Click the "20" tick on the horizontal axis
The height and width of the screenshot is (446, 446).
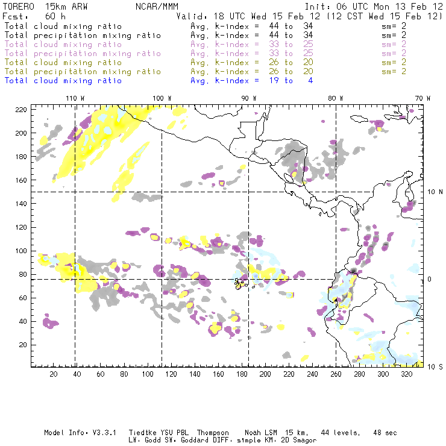(54, 374)
